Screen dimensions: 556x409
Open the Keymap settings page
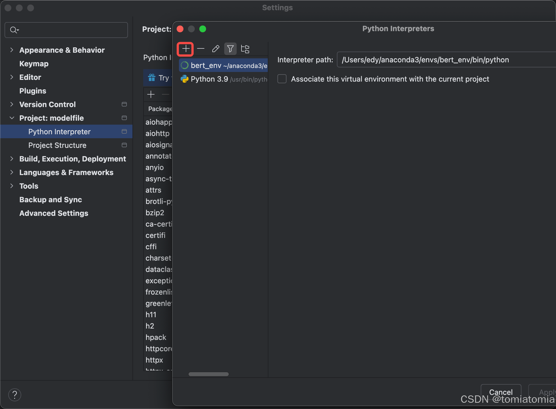[34, 64]
